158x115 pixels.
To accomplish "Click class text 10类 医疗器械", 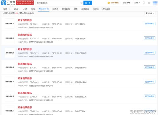I will [x=81, y=82].
